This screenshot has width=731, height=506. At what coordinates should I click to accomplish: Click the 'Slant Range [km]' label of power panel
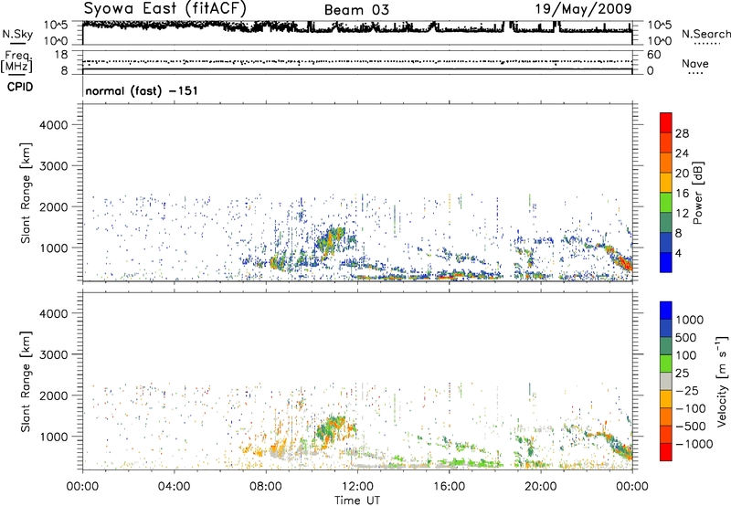(26, 193)
